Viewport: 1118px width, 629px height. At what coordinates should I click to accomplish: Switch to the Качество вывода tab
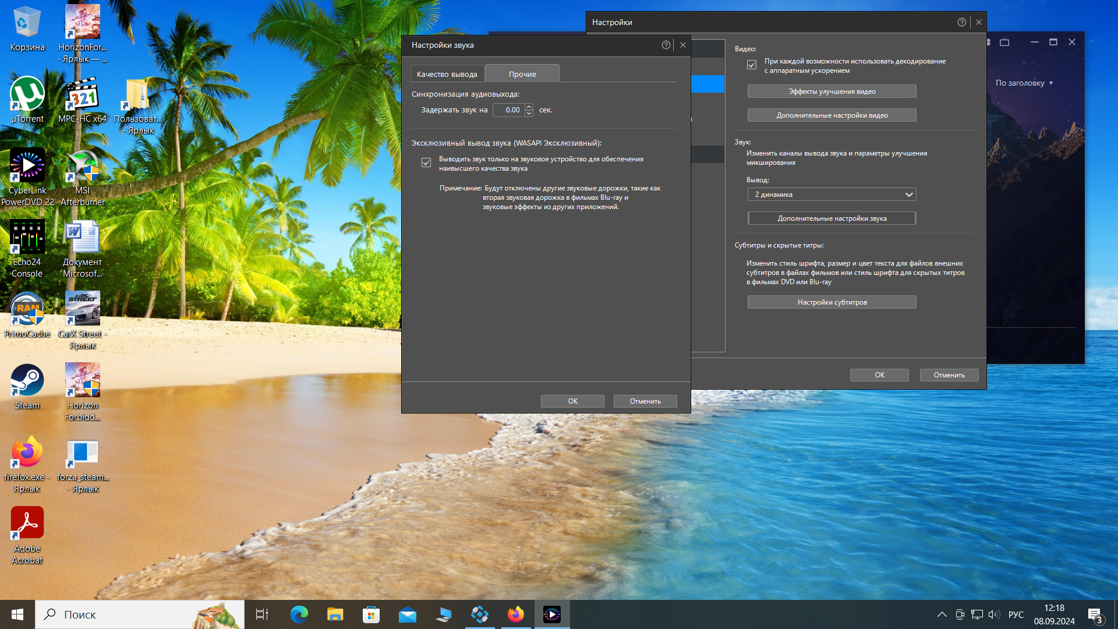click(x=447, y=74)
